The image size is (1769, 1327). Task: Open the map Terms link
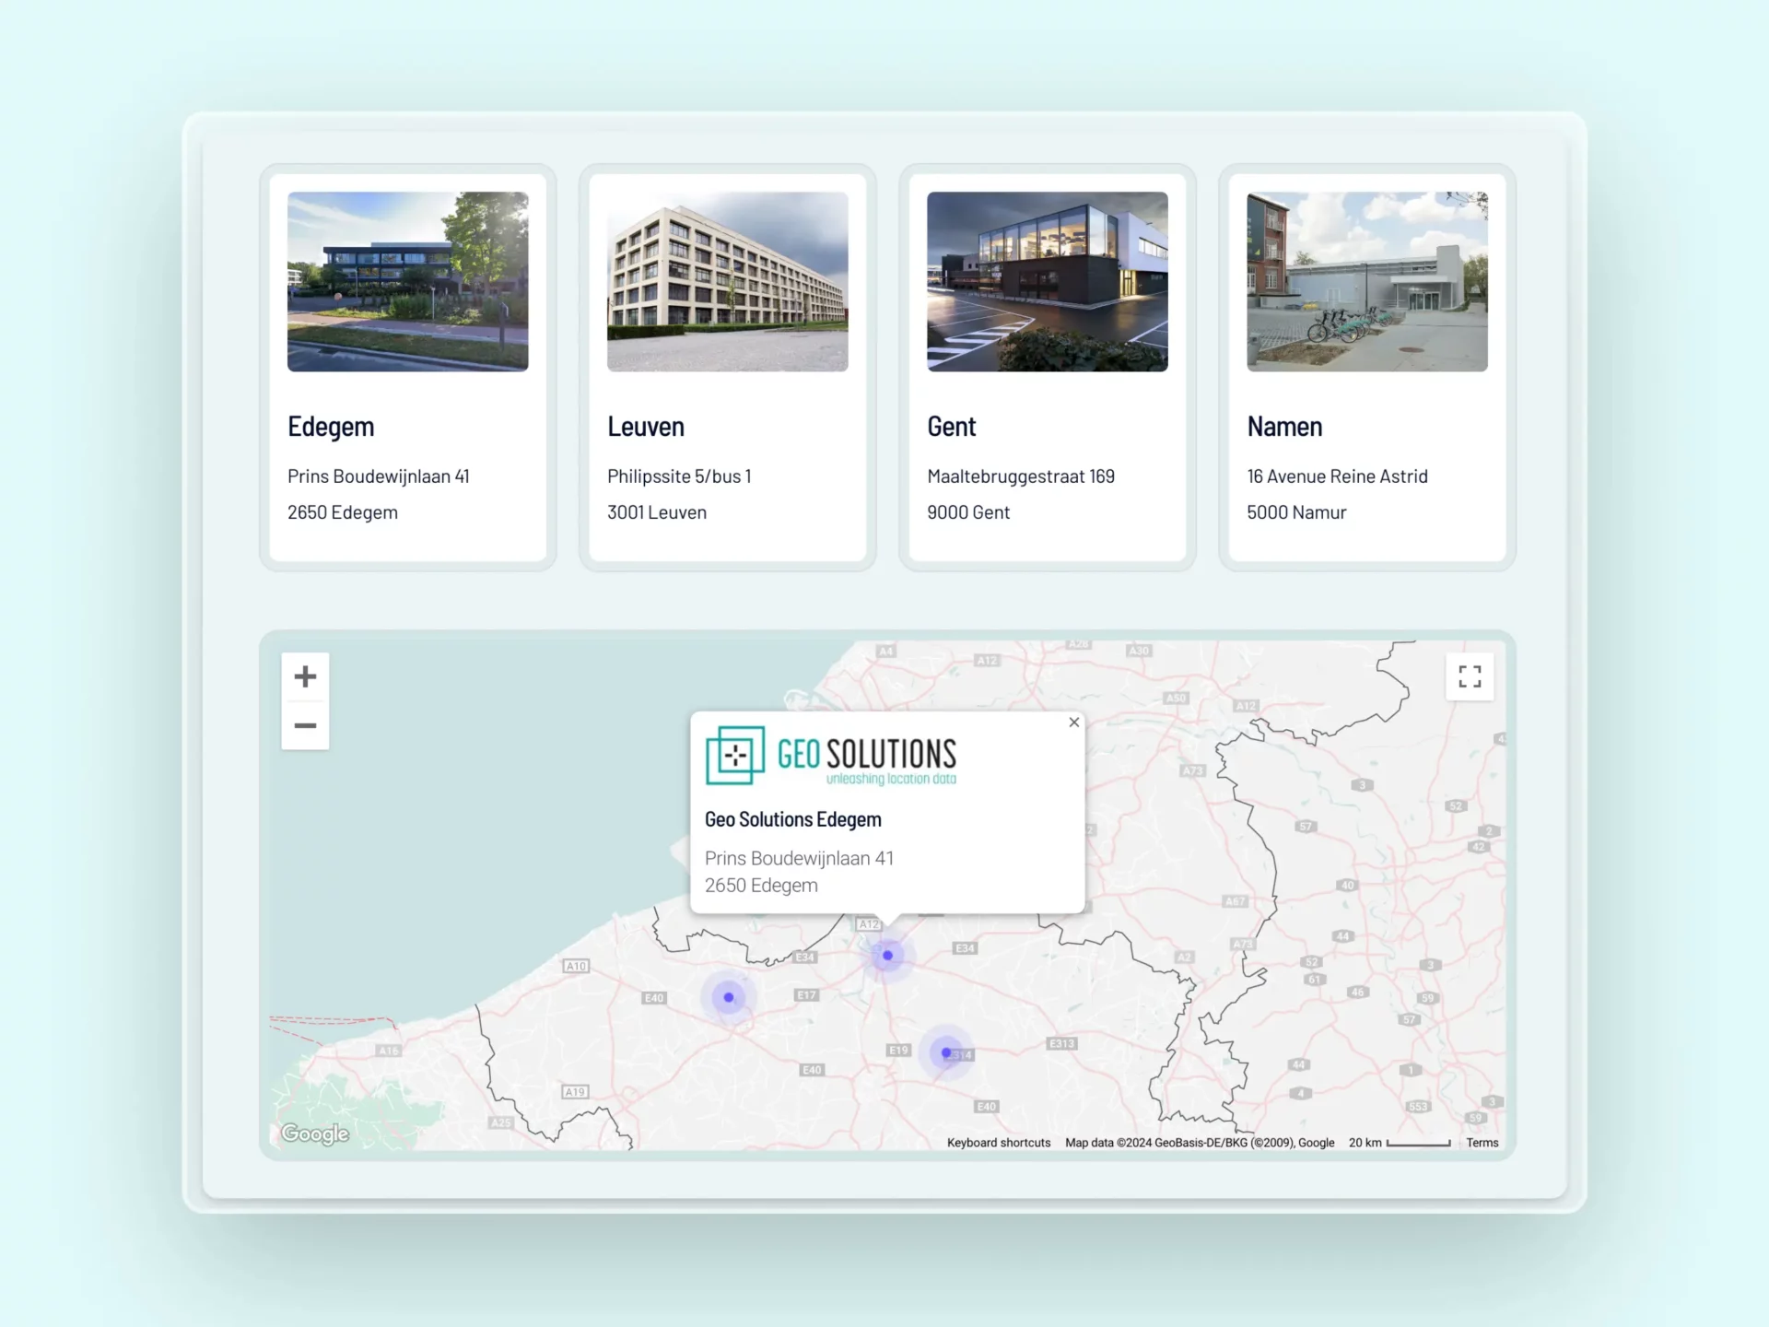pyautogui.click(x=1482, y=1143)
